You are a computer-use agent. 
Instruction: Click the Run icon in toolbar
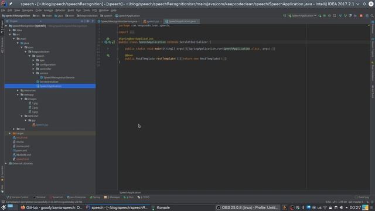coord(320,16)
